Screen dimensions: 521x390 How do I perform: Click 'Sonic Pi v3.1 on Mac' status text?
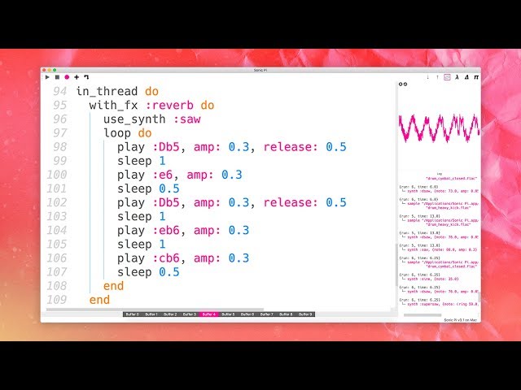coord(460,320)
